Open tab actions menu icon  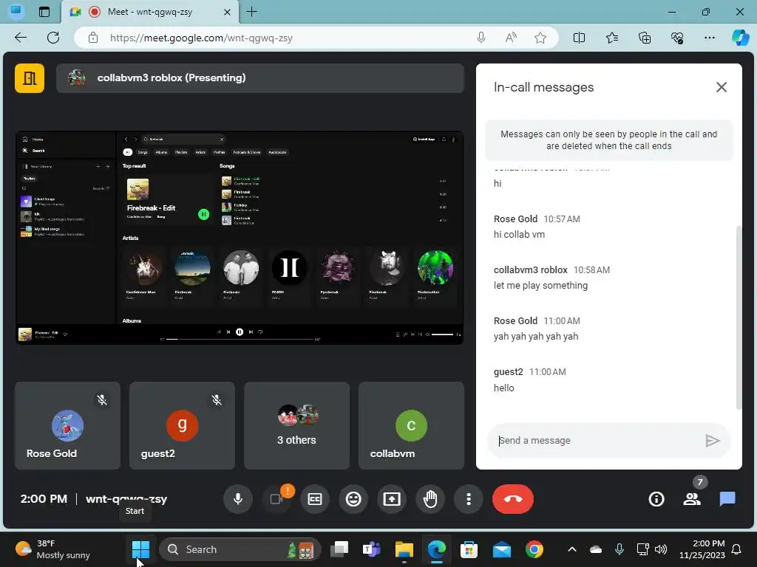coord(44,12)
